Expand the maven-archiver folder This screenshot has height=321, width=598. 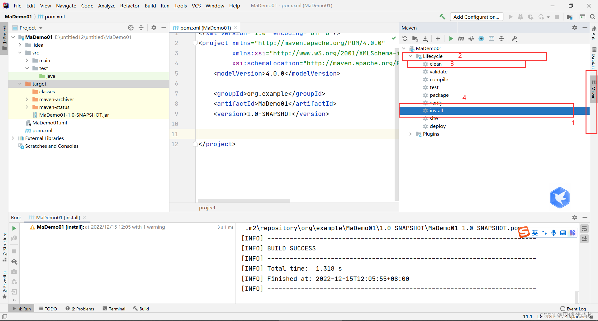27,99
